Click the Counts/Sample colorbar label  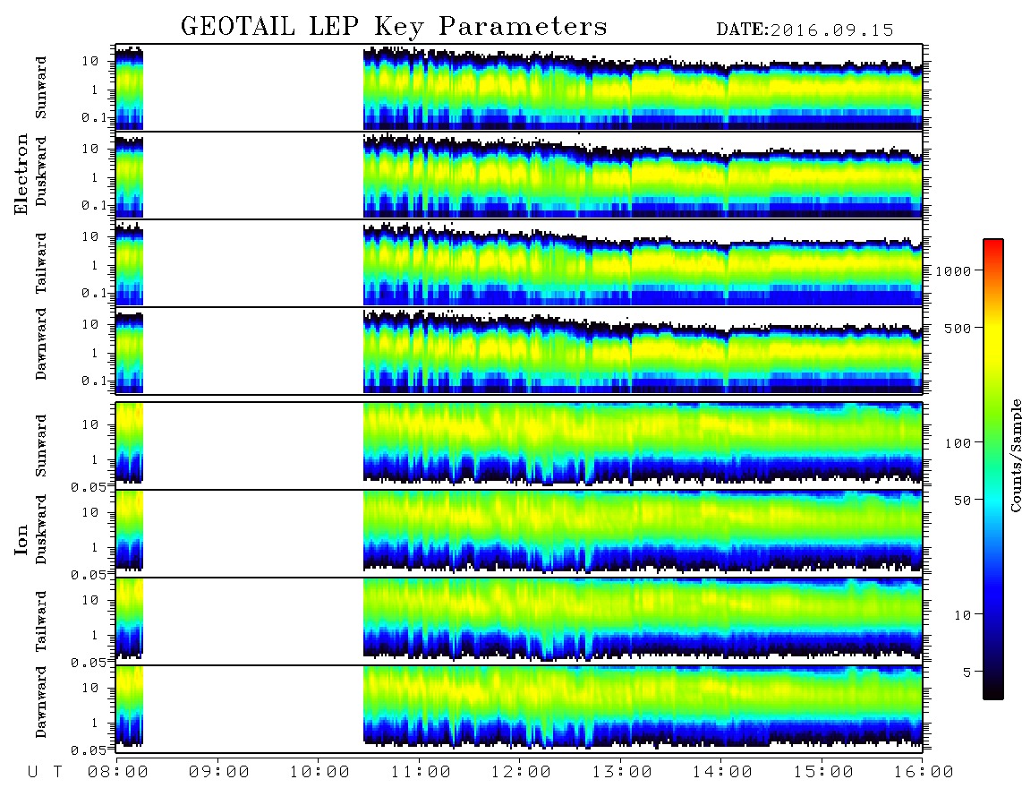pos(1015,455)
